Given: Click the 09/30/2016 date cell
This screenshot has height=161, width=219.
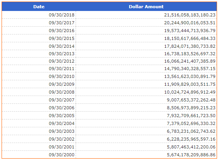Looking at the screenshot, I should (x=62, y=31).
